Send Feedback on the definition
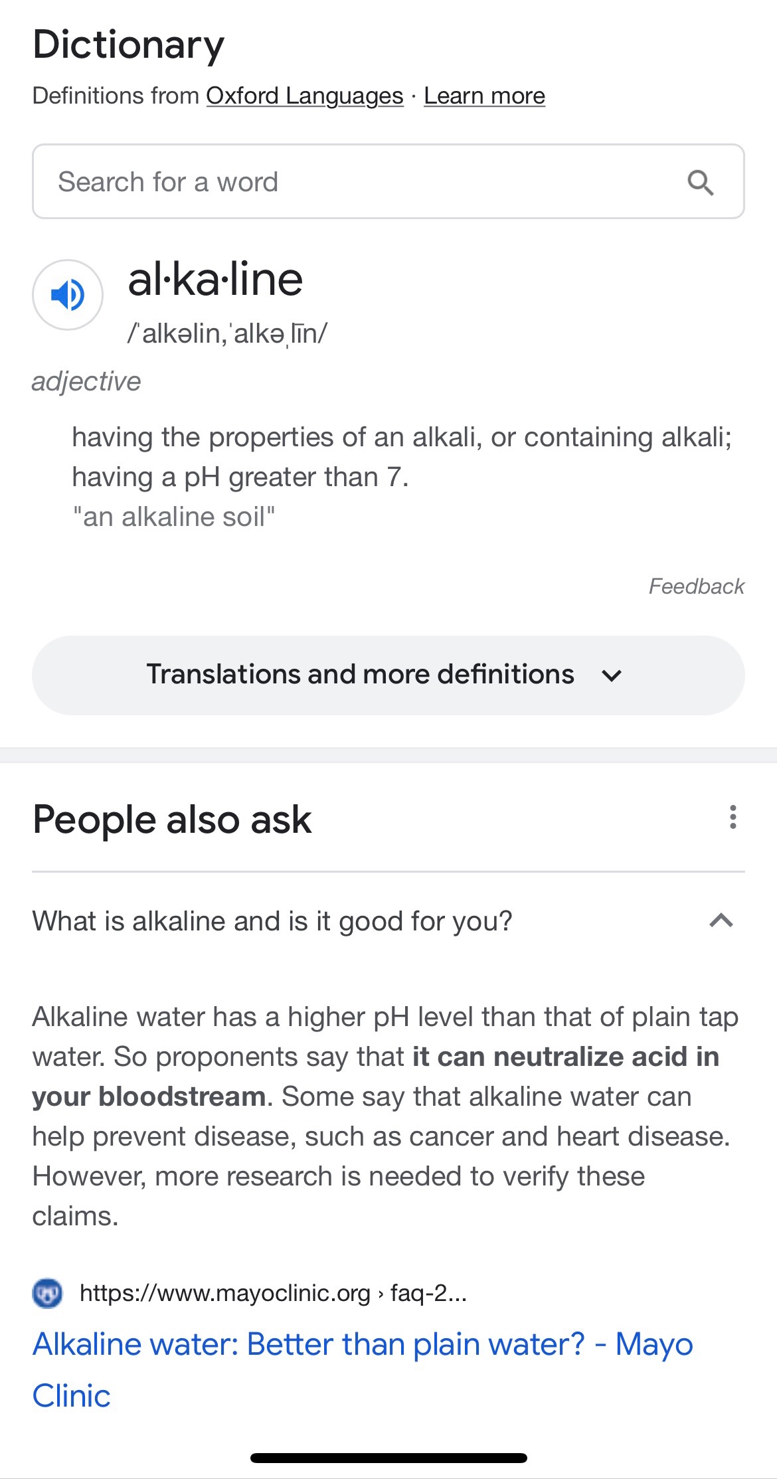Screen dimensions: 777x1479 pyautogui.click(x=696, y=586)
